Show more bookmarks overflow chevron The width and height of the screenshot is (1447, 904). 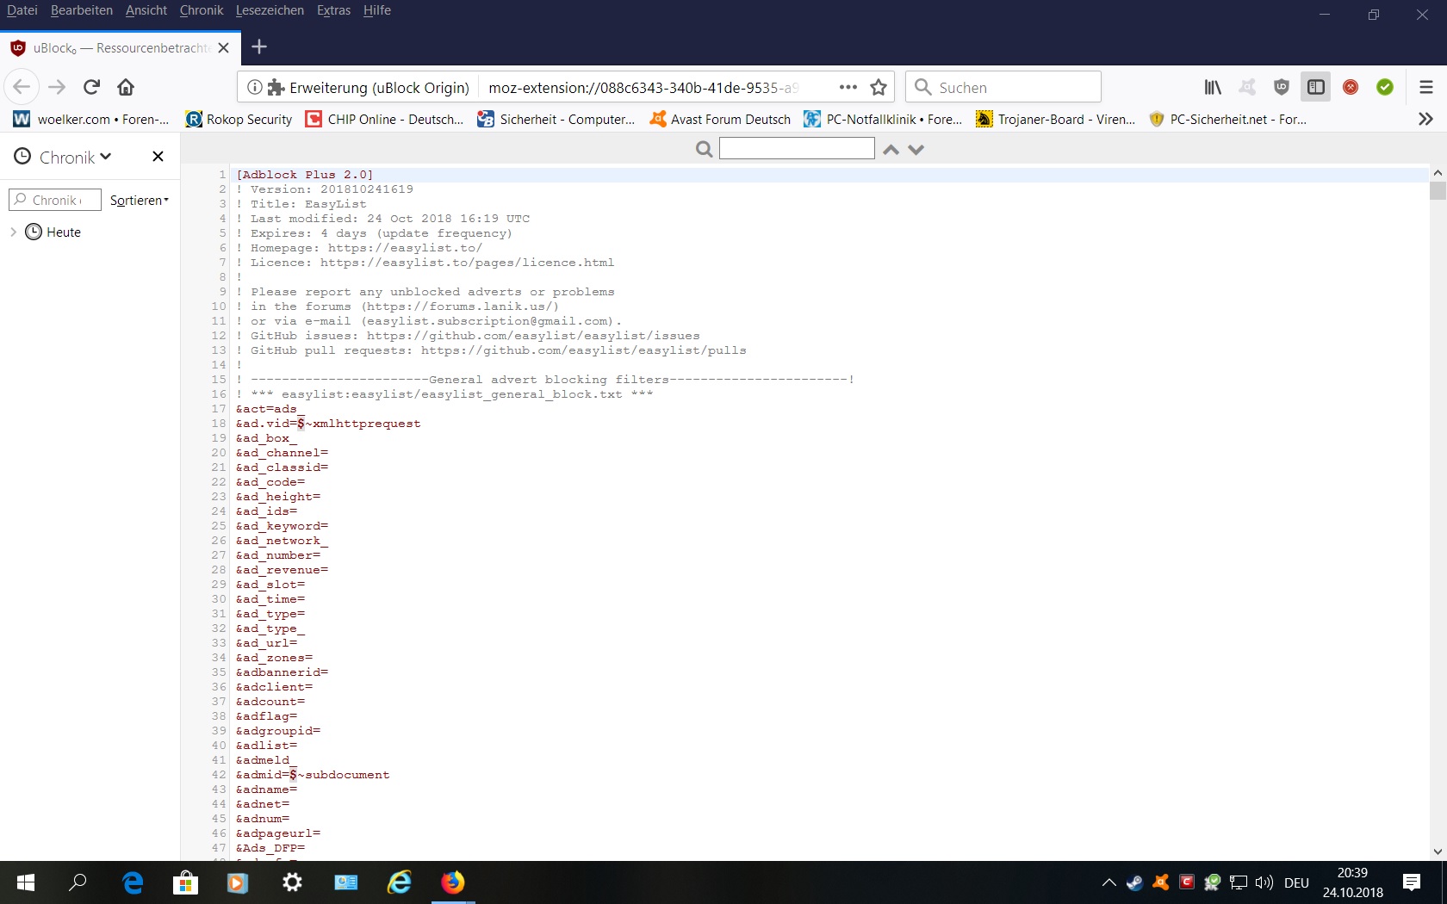click(1425, 119)
